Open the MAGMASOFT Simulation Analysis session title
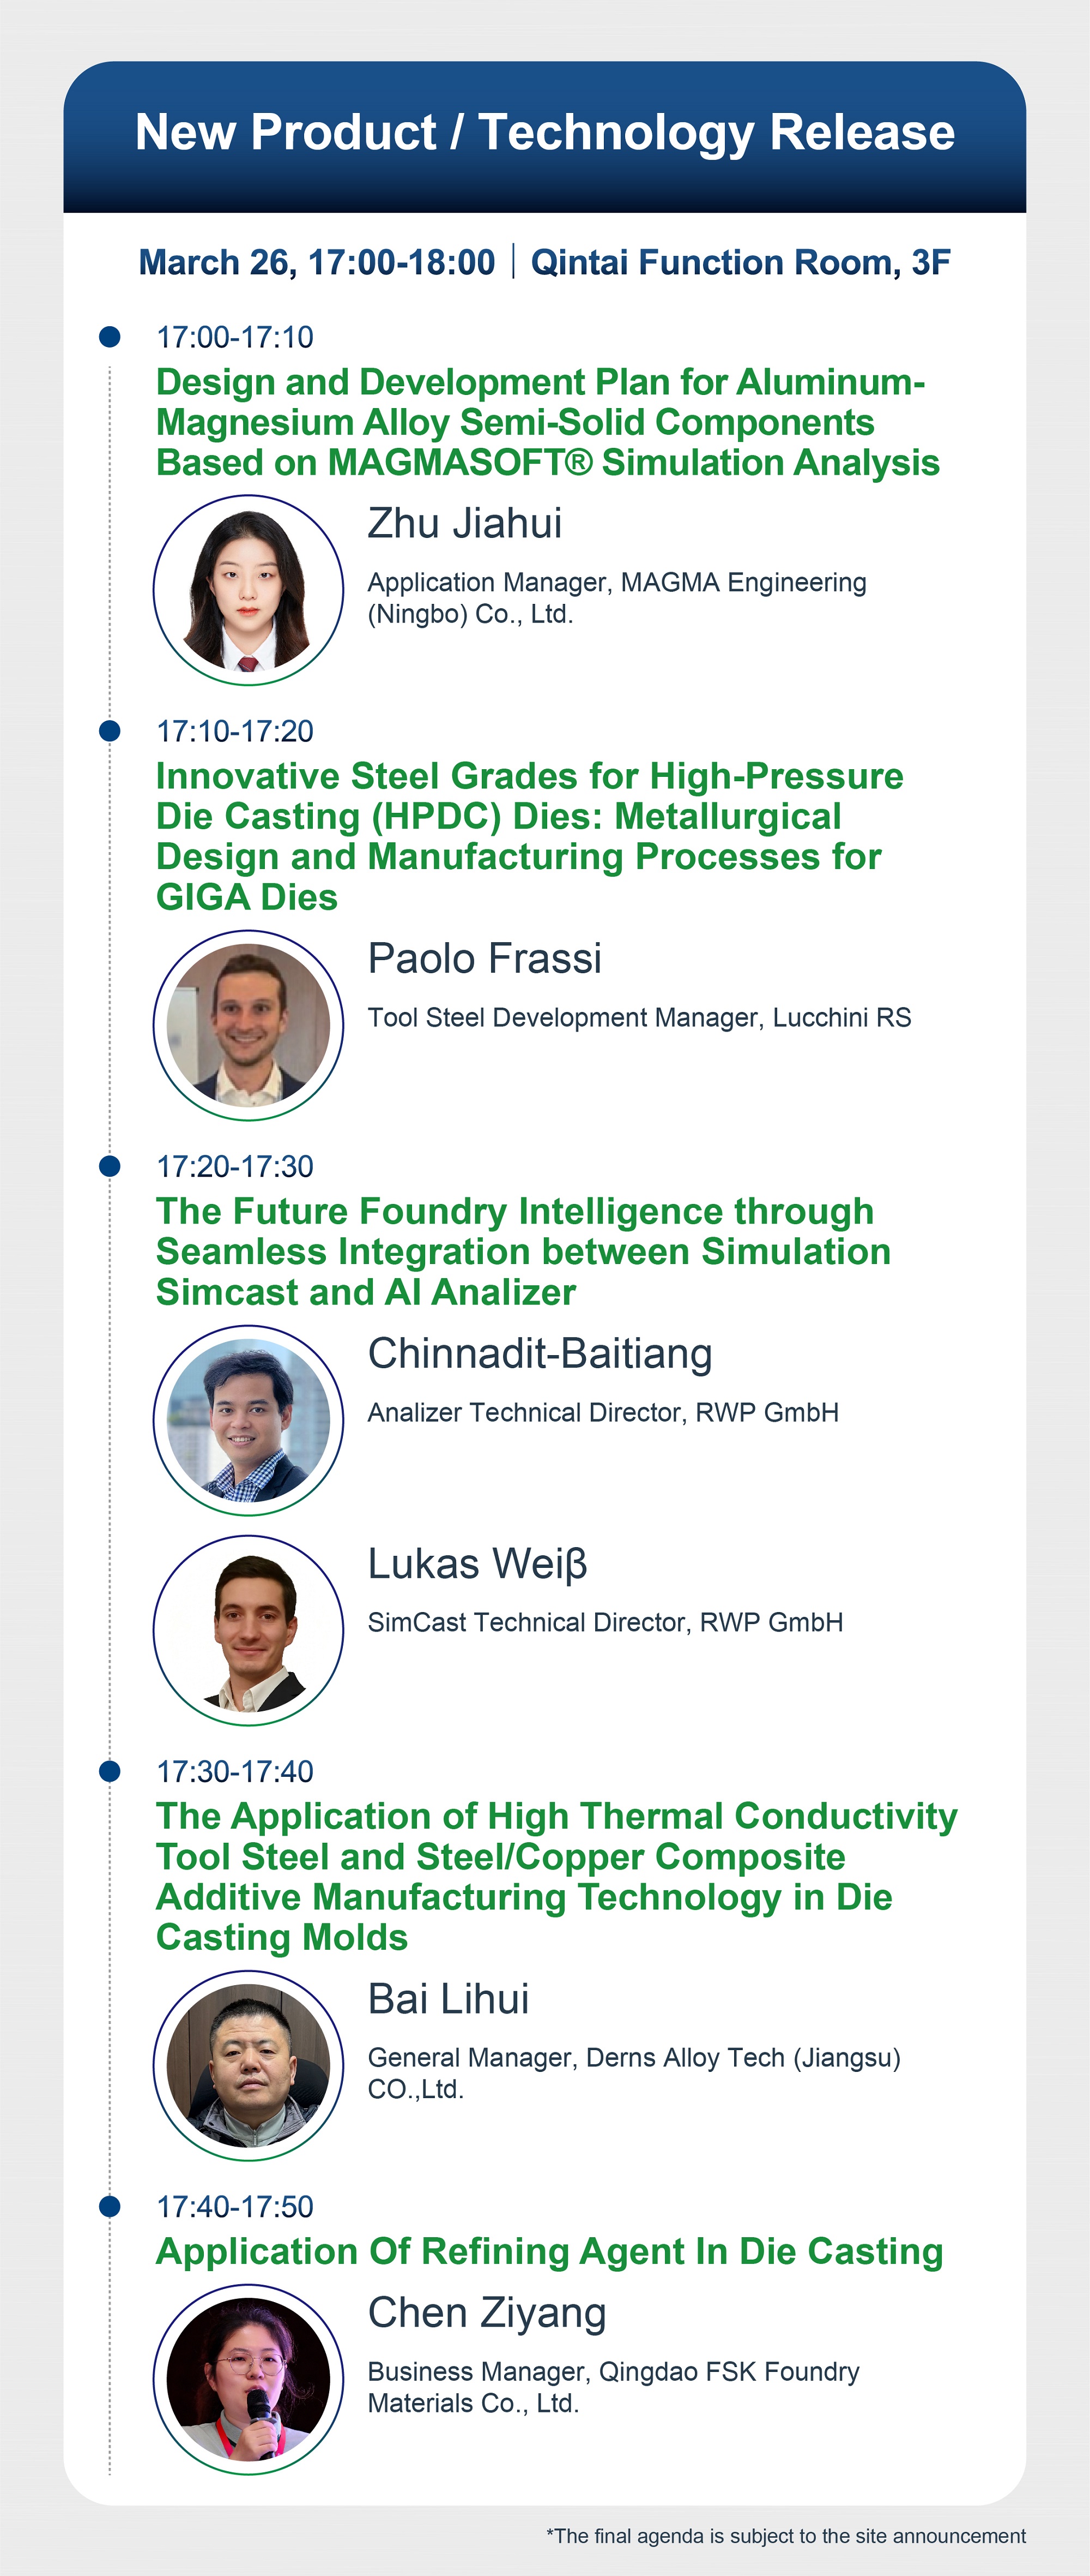This screenshot has width=1090, height=2576. 547,422
